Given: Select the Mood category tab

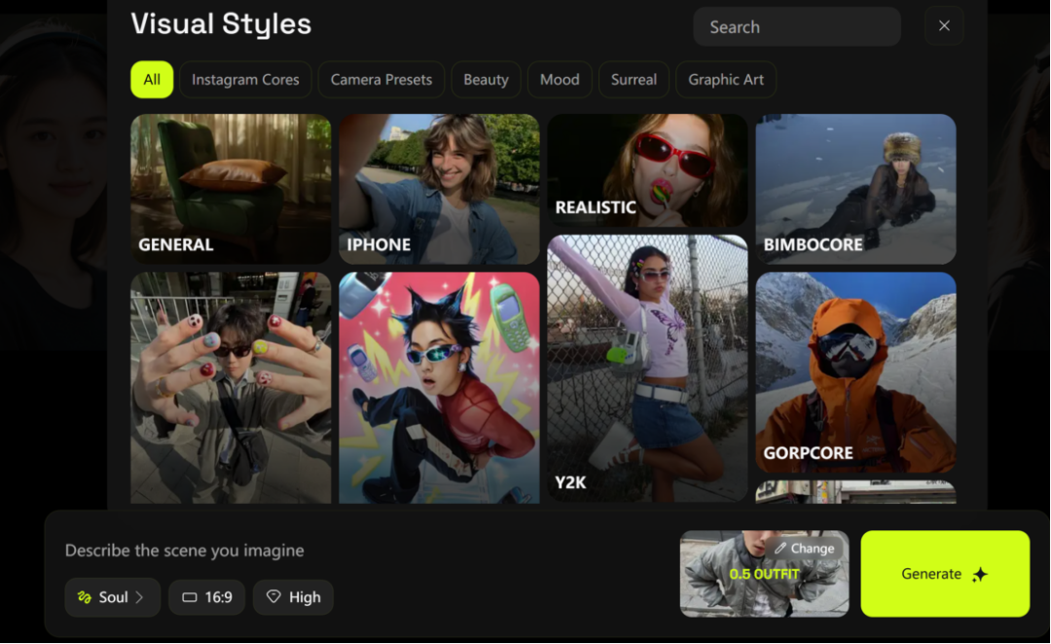Looking at the screenshot, I should point(560,80).
